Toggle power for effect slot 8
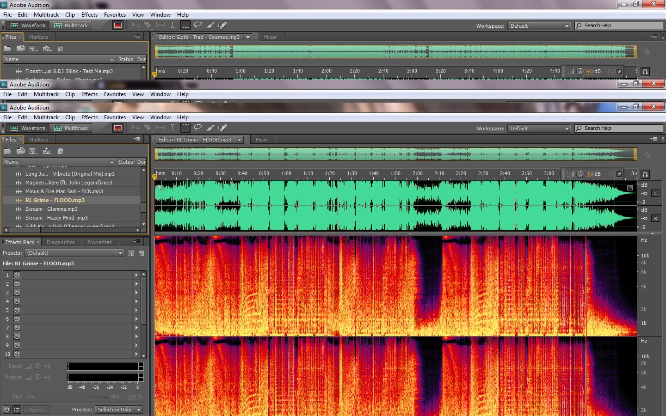 pos(17,336)
